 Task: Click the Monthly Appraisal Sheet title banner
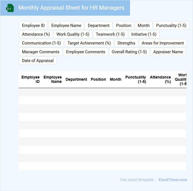tap(71, 8)
